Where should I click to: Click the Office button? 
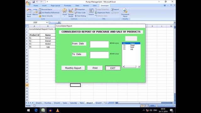28,3
